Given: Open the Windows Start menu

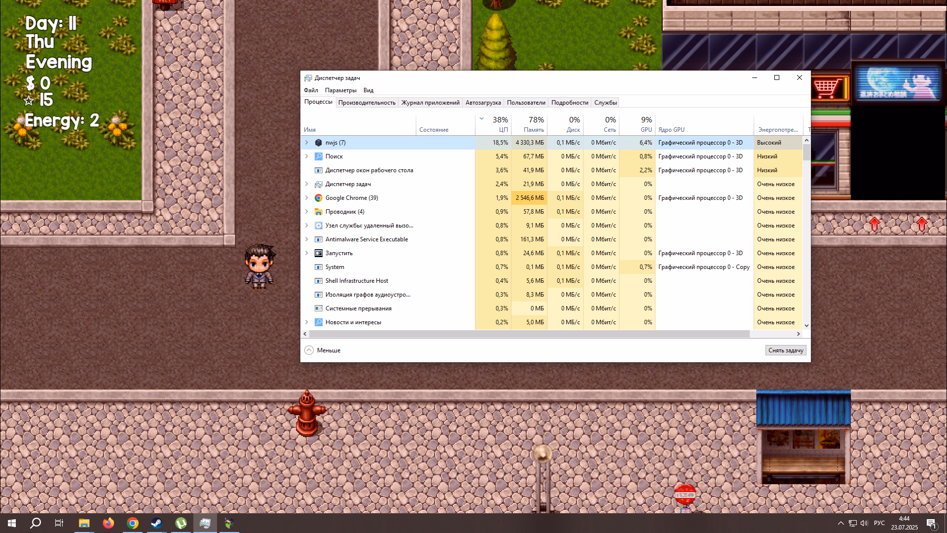Looking at the screenshot, I should tap(12, 523).
